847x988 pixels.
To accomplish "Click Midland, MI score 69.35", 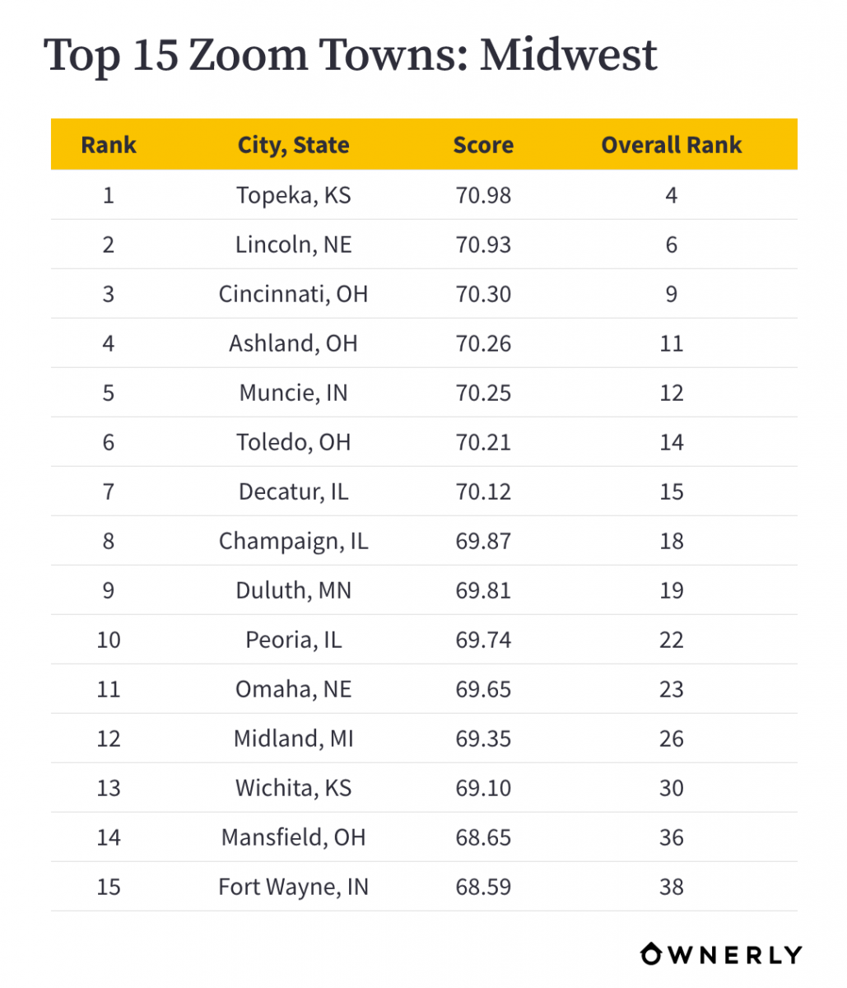I will [x=483, y=739].
